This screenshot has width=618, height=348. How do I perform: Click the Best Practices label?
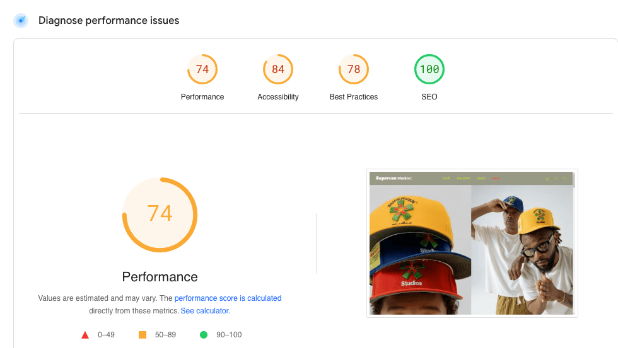coord(354,97)
